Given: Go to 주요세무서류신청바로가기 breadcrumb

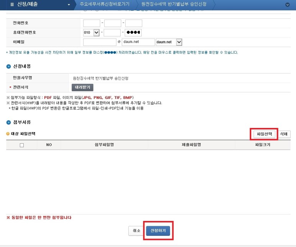Looking at the screenshot, I should click(105, 4).
